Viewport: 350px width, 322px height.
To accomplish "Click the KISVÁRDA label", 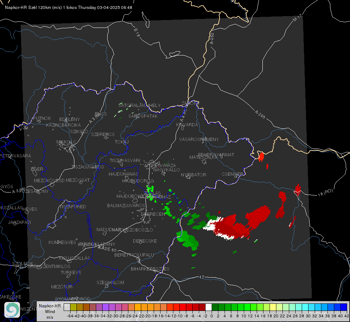I will point(187,125).
